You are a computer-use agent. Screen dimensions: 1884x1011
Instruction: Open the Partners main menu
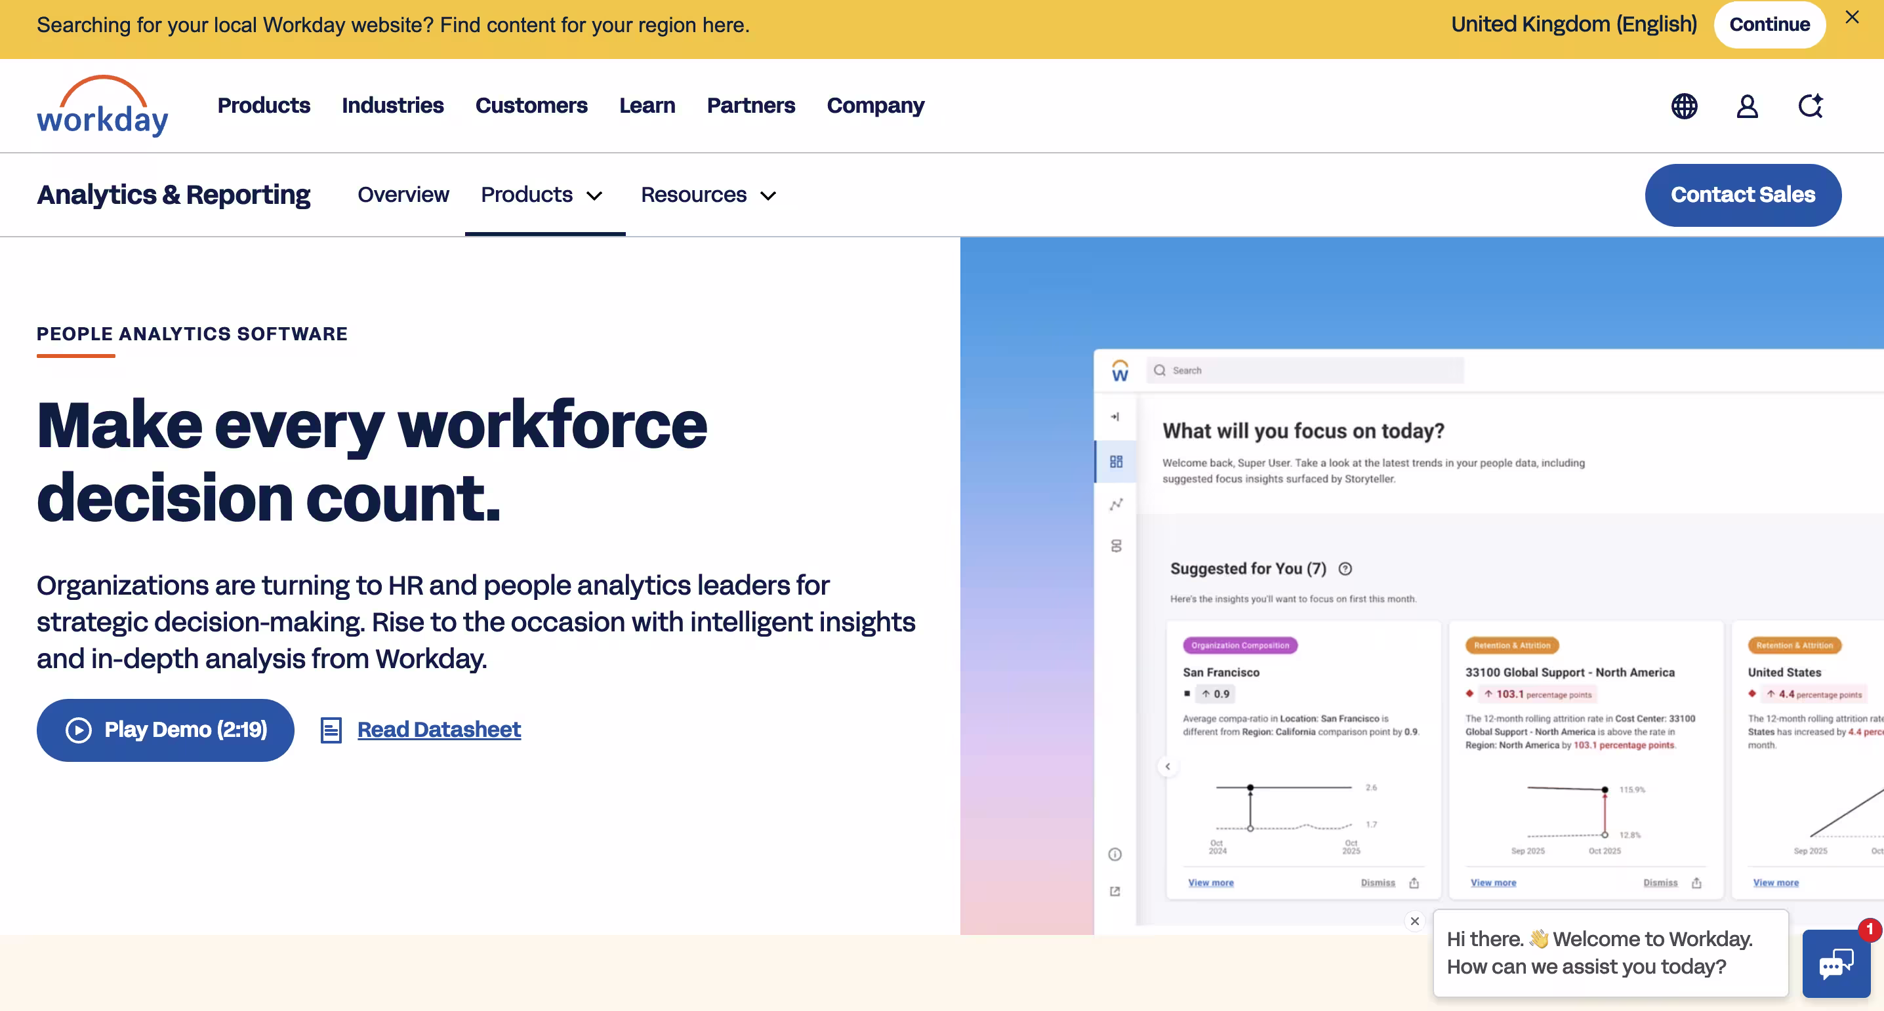pos(750,106)
